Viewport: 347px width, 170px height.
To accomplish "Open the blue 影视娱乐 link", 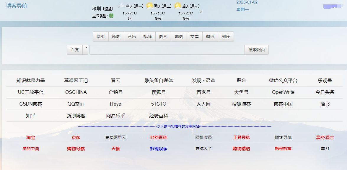I will click(x=159, y=149).
